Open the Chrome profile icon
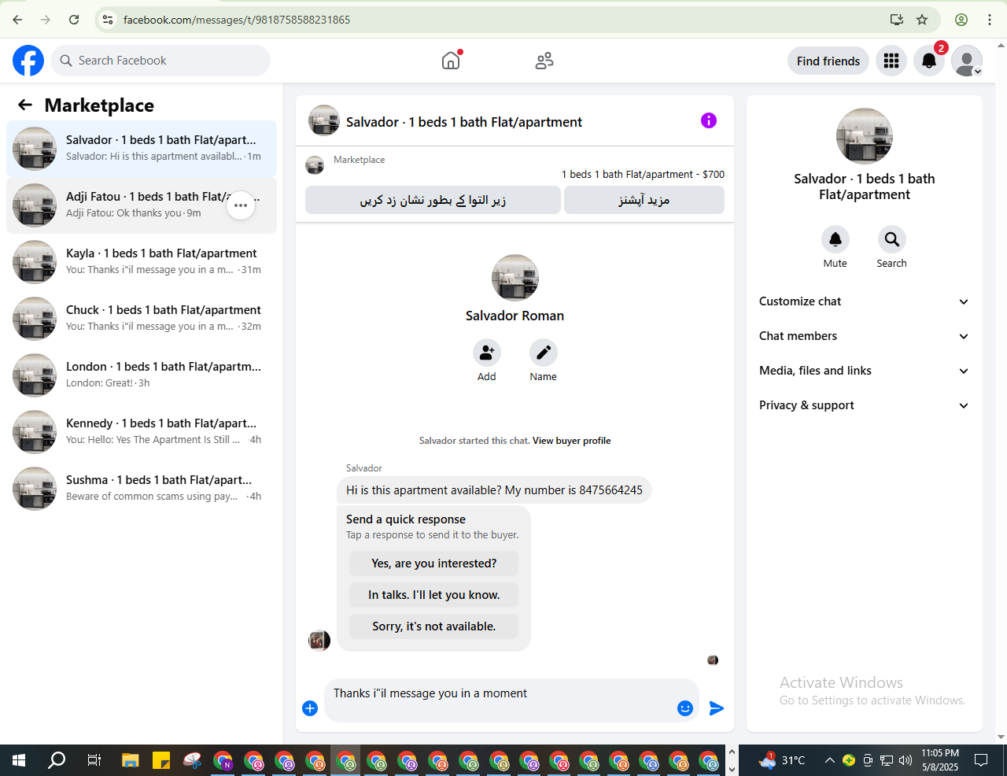1007x776 pixels. pos(961,20)
